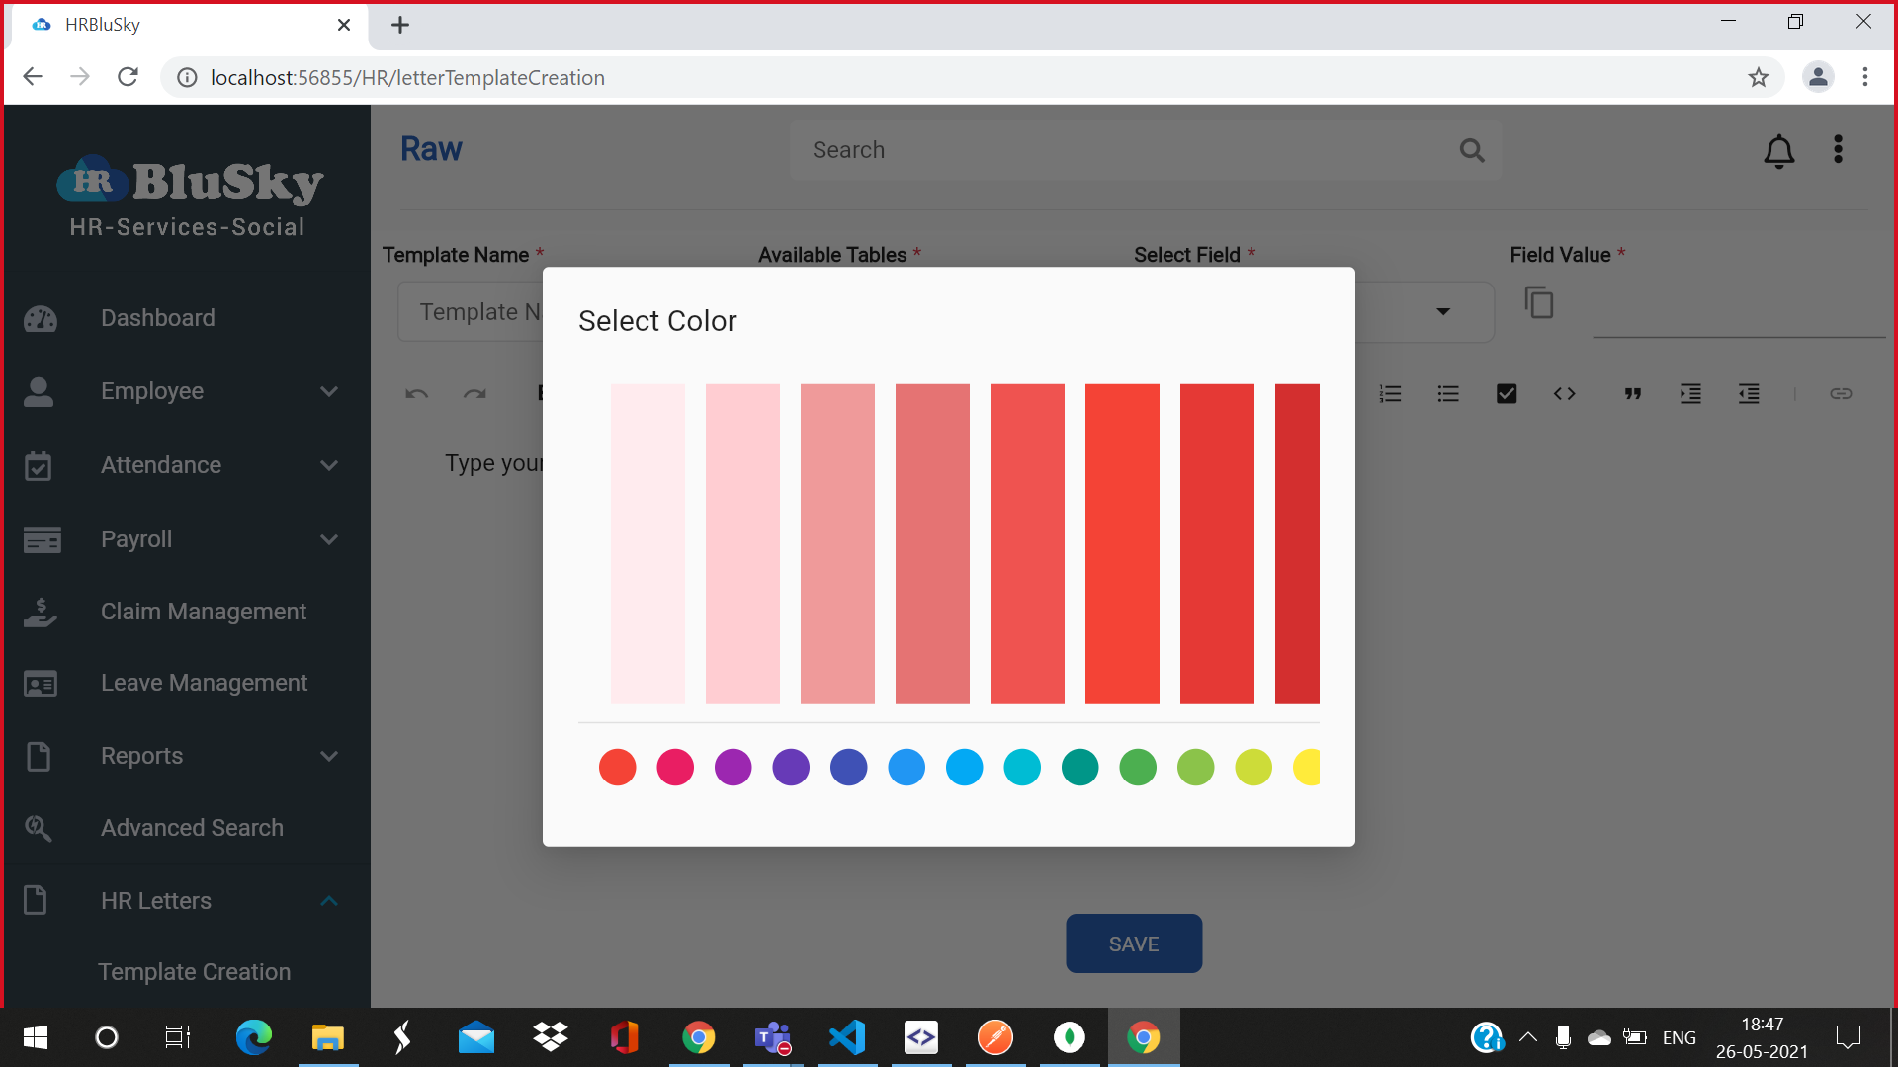This screenshot has width=1898, height=1067.
Task: Click the copy icon next to Field Value
Action: (x=1540, y=302)
